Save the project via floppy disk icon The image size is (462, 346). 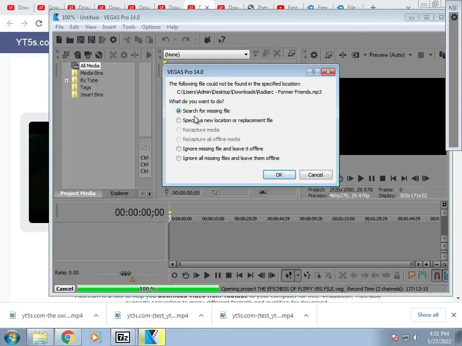pyautogui.click(x=80, y=40)
